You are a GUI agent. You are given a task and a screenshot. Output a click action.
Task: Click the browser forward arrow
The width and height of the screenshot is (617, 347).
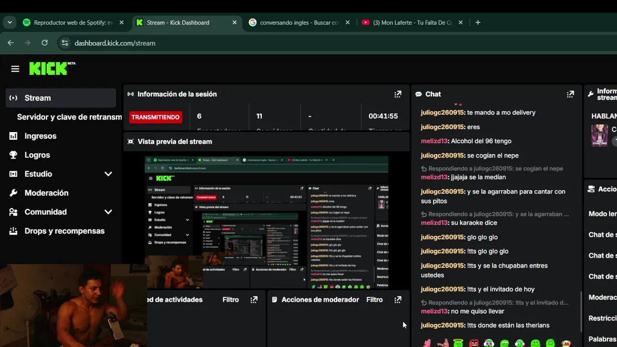pos(27,43)
